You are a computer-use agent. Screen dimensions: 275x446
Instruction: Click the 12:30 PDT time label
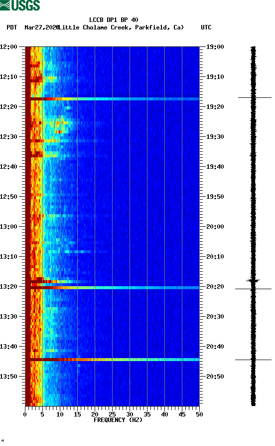[x=8, y=136]
